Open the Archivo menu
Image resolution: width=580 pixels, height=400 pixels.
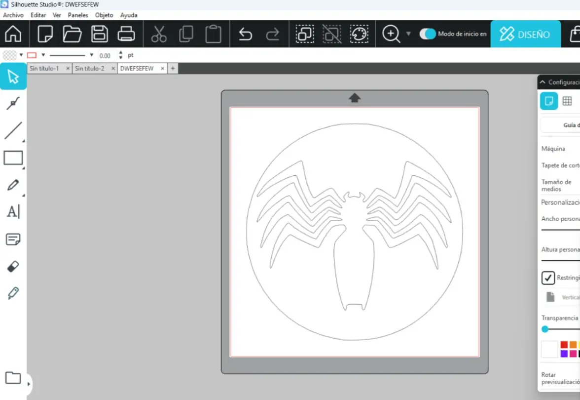(13, 15)
